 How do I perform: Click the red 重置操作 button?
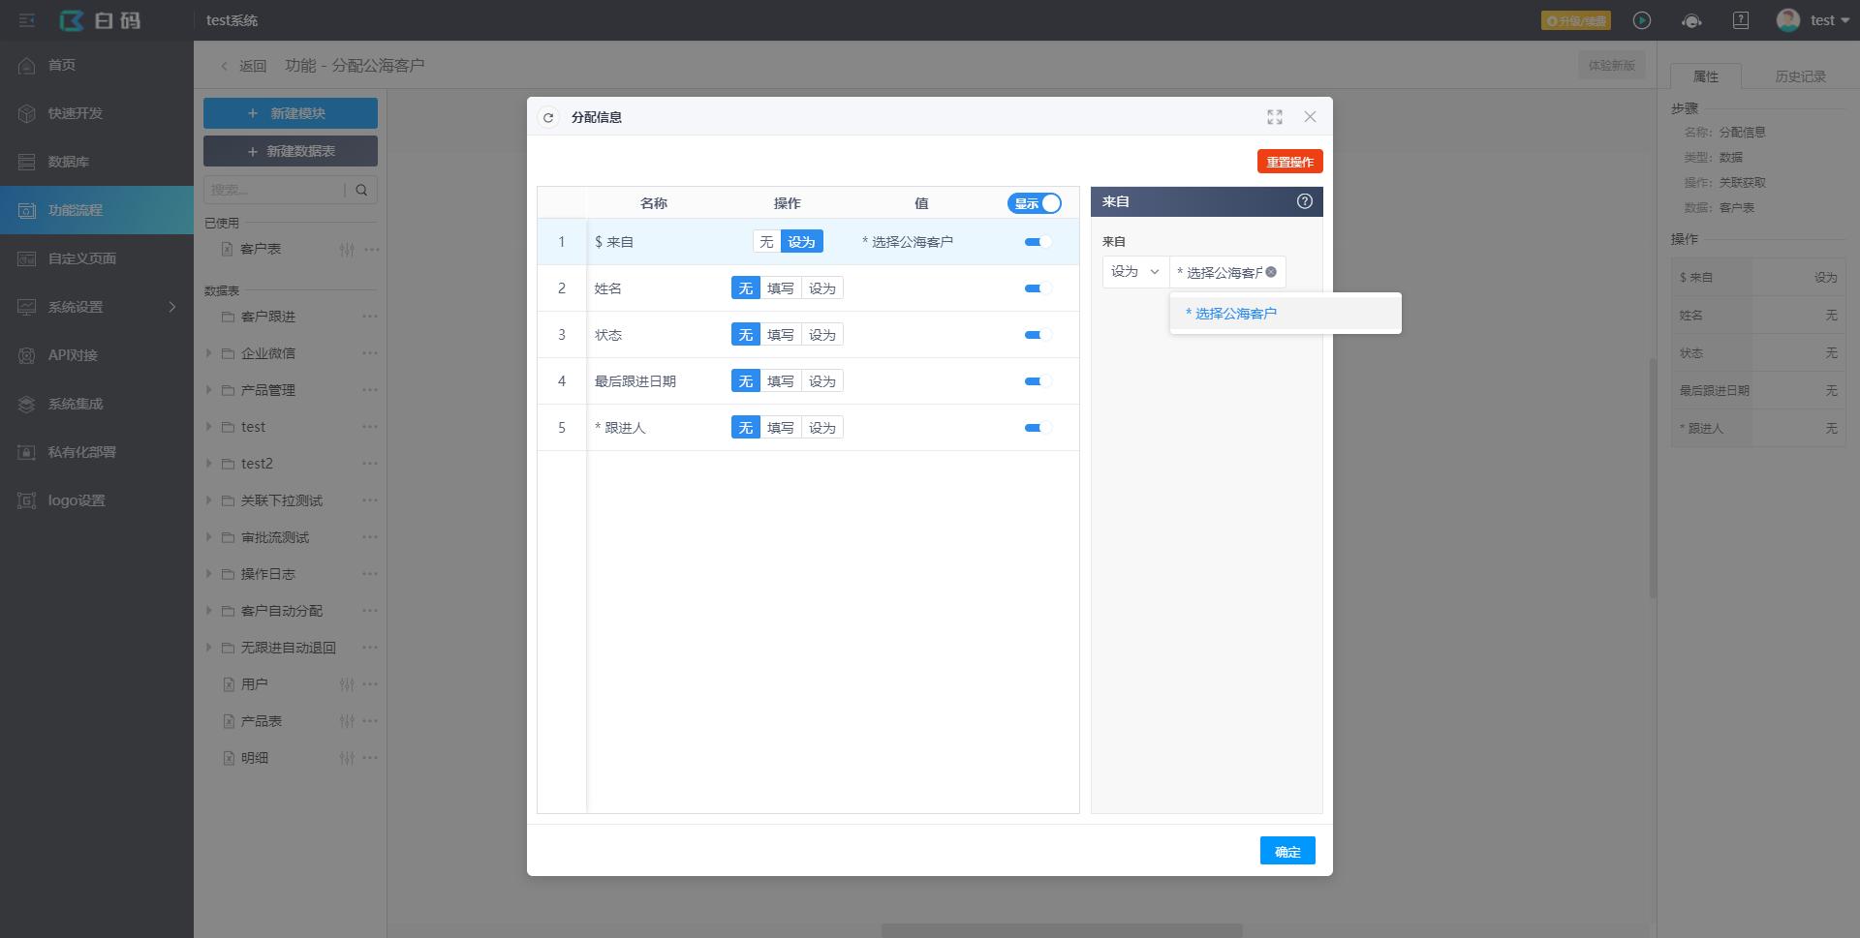[x=1289, y=162]
